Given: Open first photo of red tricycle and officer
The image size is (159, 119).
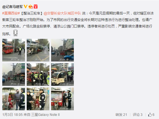Looking at the screenshot, I should (x=14, y=50).
